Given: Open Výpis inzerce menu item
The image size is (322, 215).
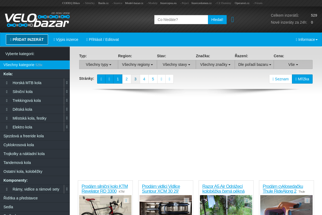Looking at the screenshot, I should [x=66, y=40].
